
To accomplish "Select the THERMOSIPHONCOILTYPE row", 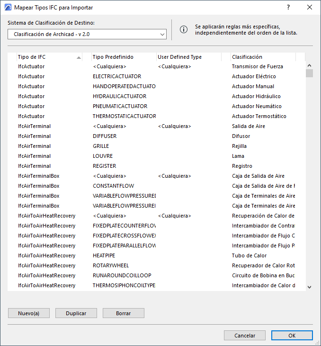I will point(157,285).
